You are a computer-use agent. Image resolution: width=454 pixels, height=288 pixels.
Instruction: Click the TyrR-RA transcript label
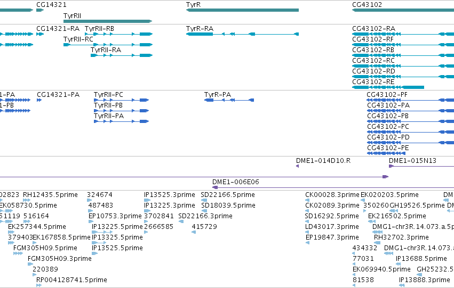click(200, 29)
